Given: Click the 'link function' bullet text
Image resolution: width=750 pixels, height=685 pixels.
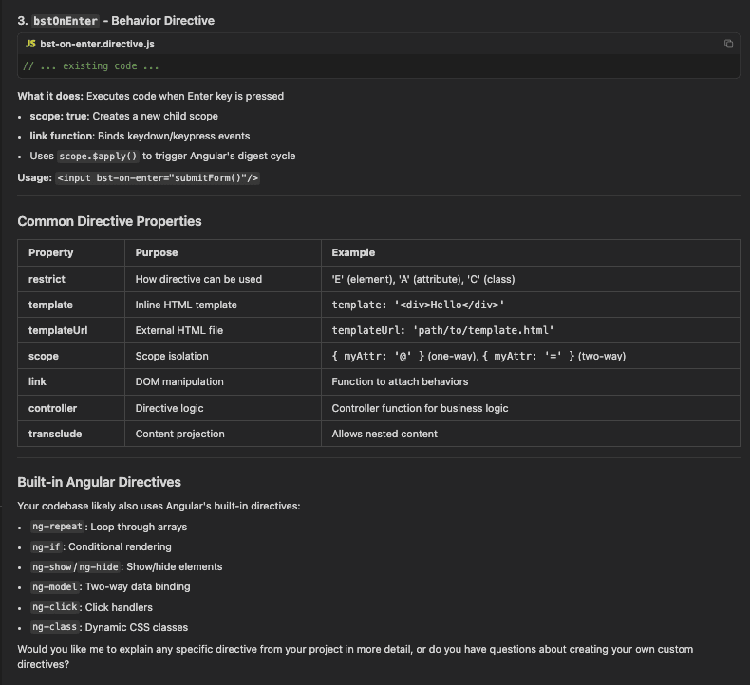Looking at the screenshot, I should 140,137.
